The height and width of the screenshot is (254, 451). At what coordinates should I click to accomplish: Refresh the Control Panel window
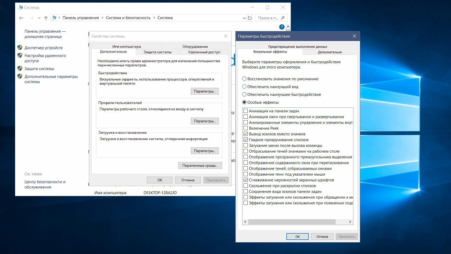250,18
